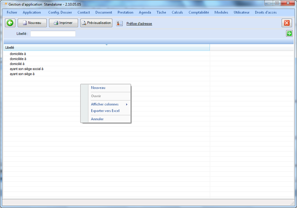This screenshot has height=208, width=297.
Task: Click the red close panel icon
Action: pos(287,23)
